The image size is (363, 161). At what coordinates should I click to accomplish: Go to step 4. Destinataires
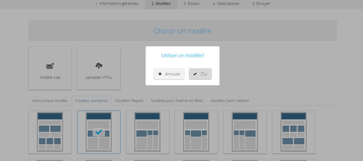click(226, 4)
